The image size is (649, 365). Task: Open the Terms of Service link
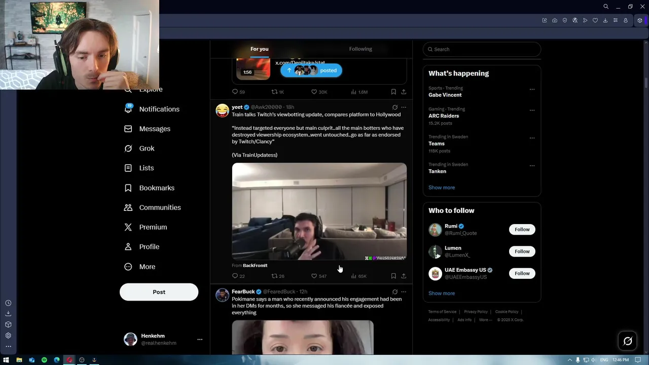click(442, 312)
